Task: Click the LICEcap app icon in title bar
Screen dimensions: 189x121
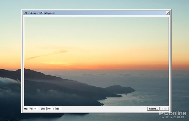Action: pos(25,13)
